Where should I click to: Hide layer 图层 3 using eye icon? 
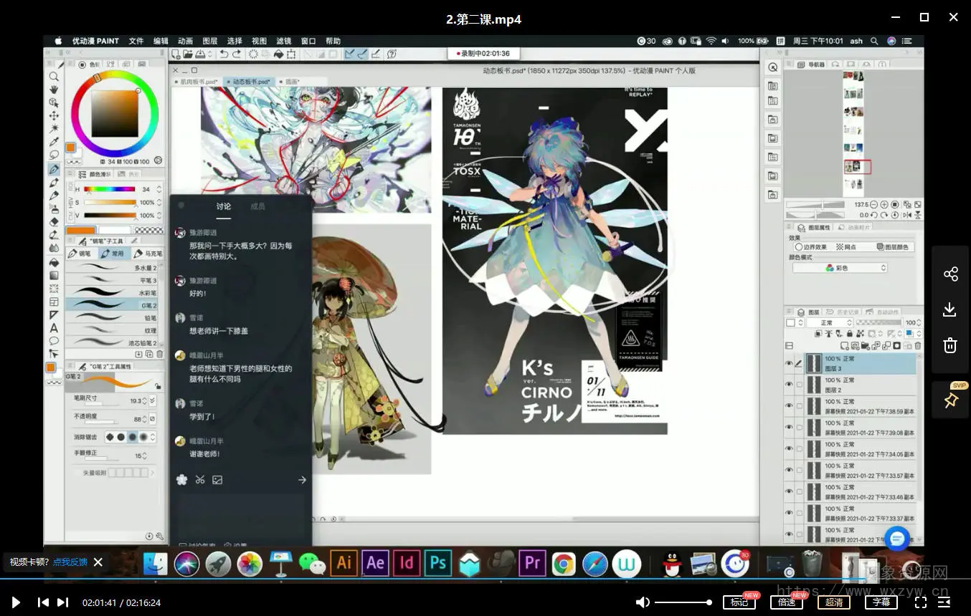789,364
